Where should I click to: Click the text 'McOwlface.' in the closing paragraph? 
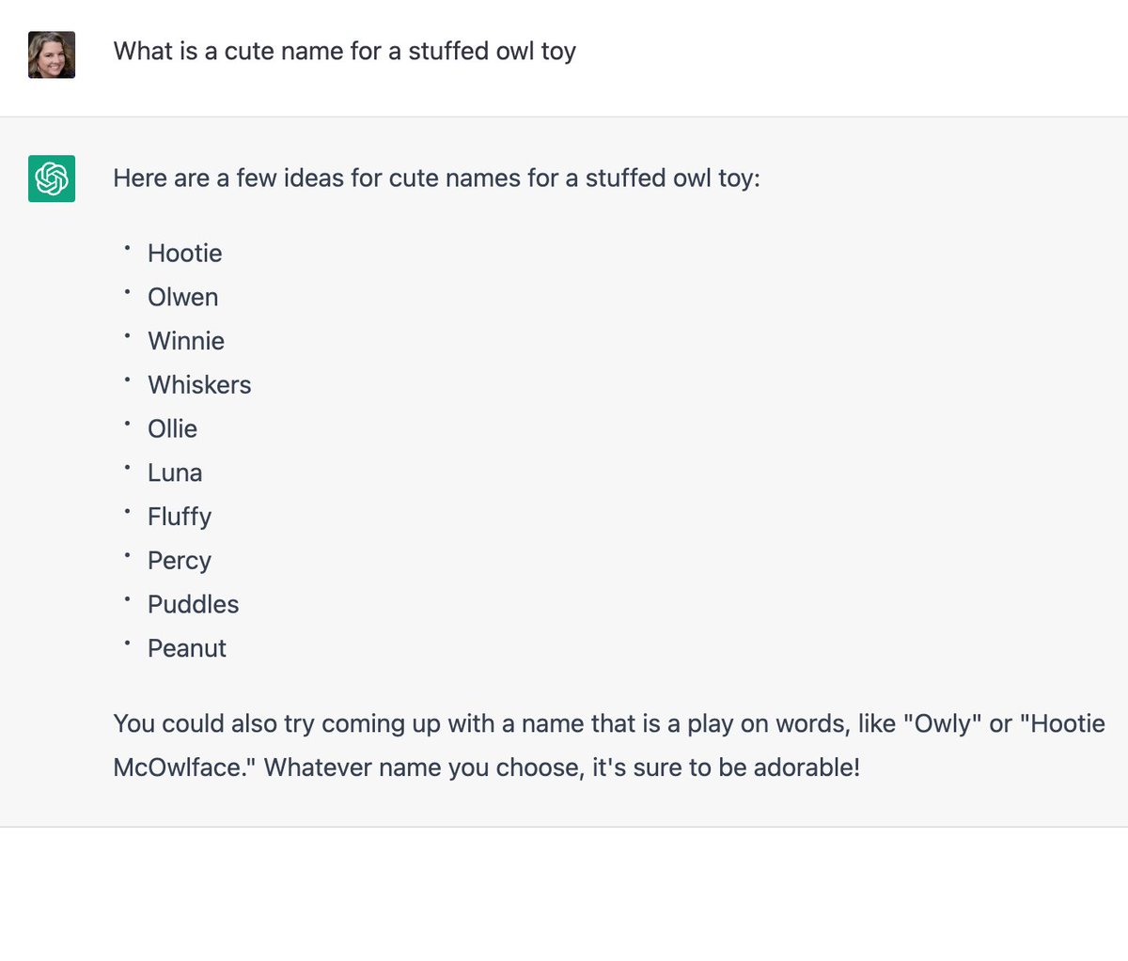[185, 767]
